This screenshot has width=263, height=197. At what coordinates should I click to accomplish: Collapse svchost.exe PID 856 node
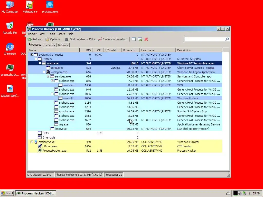52,81
